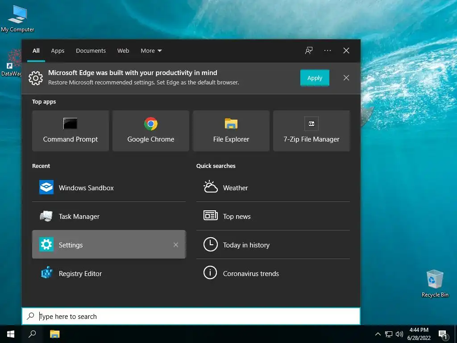Open Registry Editor from Recent
This screenshot has height=343, width=457.
[109, 273]
